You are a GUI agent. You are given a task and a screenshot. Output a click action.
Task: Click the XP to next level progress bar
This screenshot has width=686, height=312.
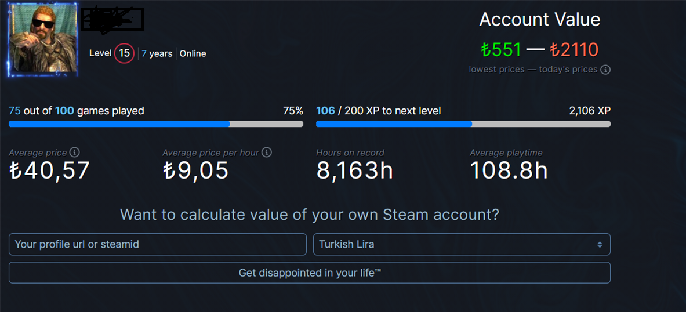[x=463, y=124]
